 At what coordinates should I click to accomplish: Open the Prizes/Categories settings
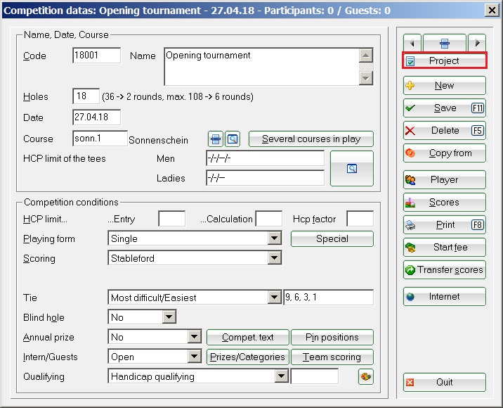(x=247, y=357)
